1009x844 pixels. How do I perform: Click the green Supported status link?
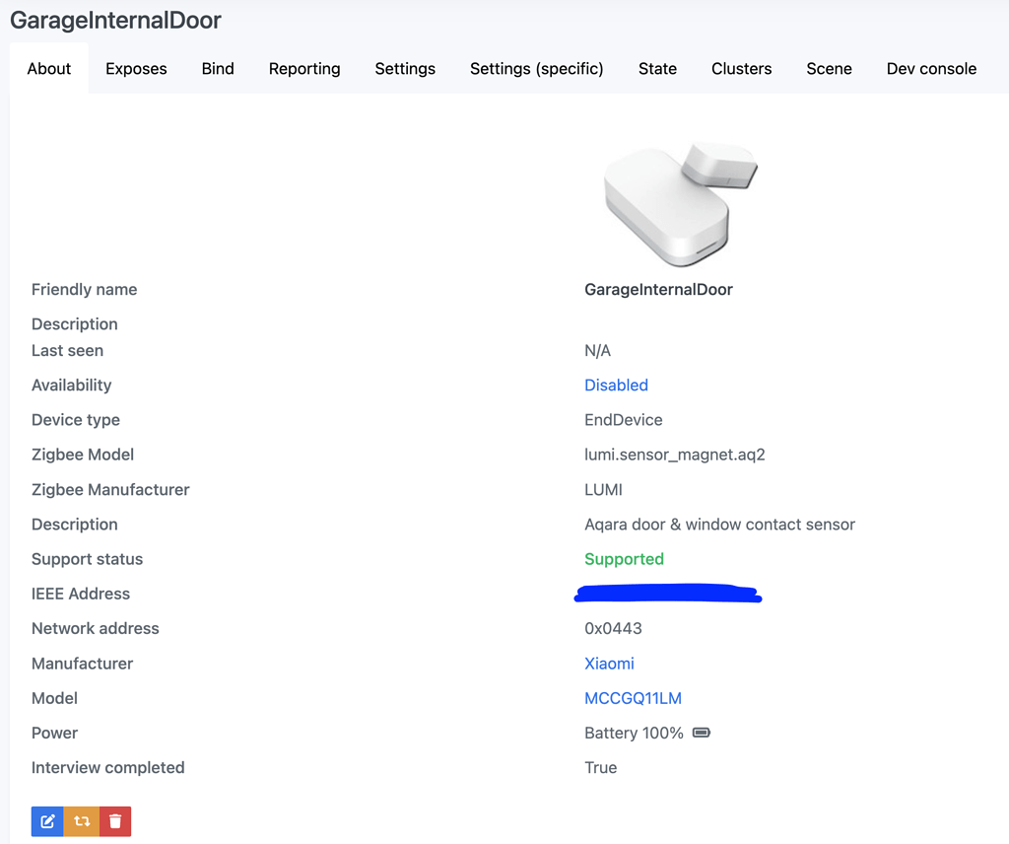[x=624, y=558]
